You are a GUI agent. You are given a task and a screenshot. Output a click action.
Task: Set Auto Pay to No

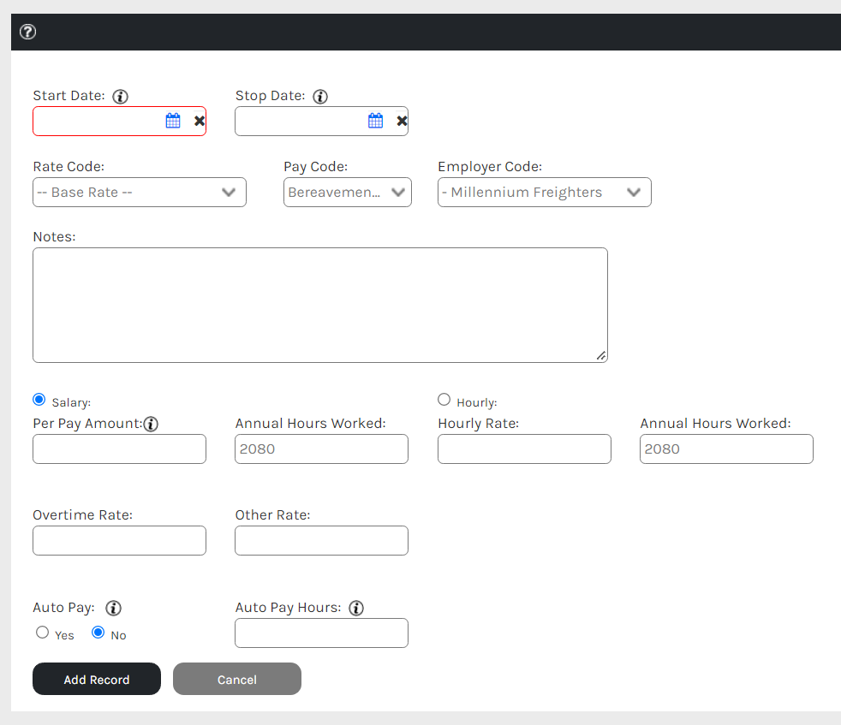98,633
